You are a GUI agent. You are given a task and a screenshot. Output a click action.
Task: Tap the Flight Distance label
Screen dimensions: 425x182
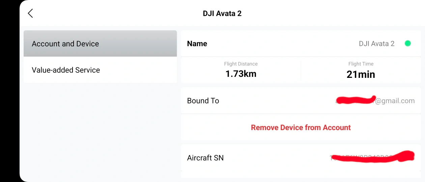coord(241,64)
